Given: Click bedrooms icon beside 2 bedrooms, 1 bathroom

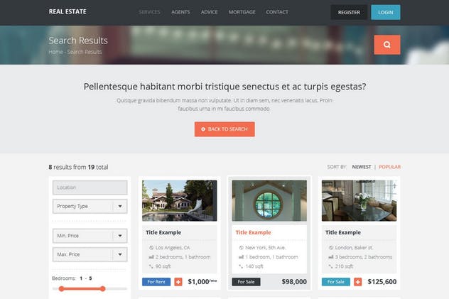Looking at the screenshot, I should tap(151, 257).
